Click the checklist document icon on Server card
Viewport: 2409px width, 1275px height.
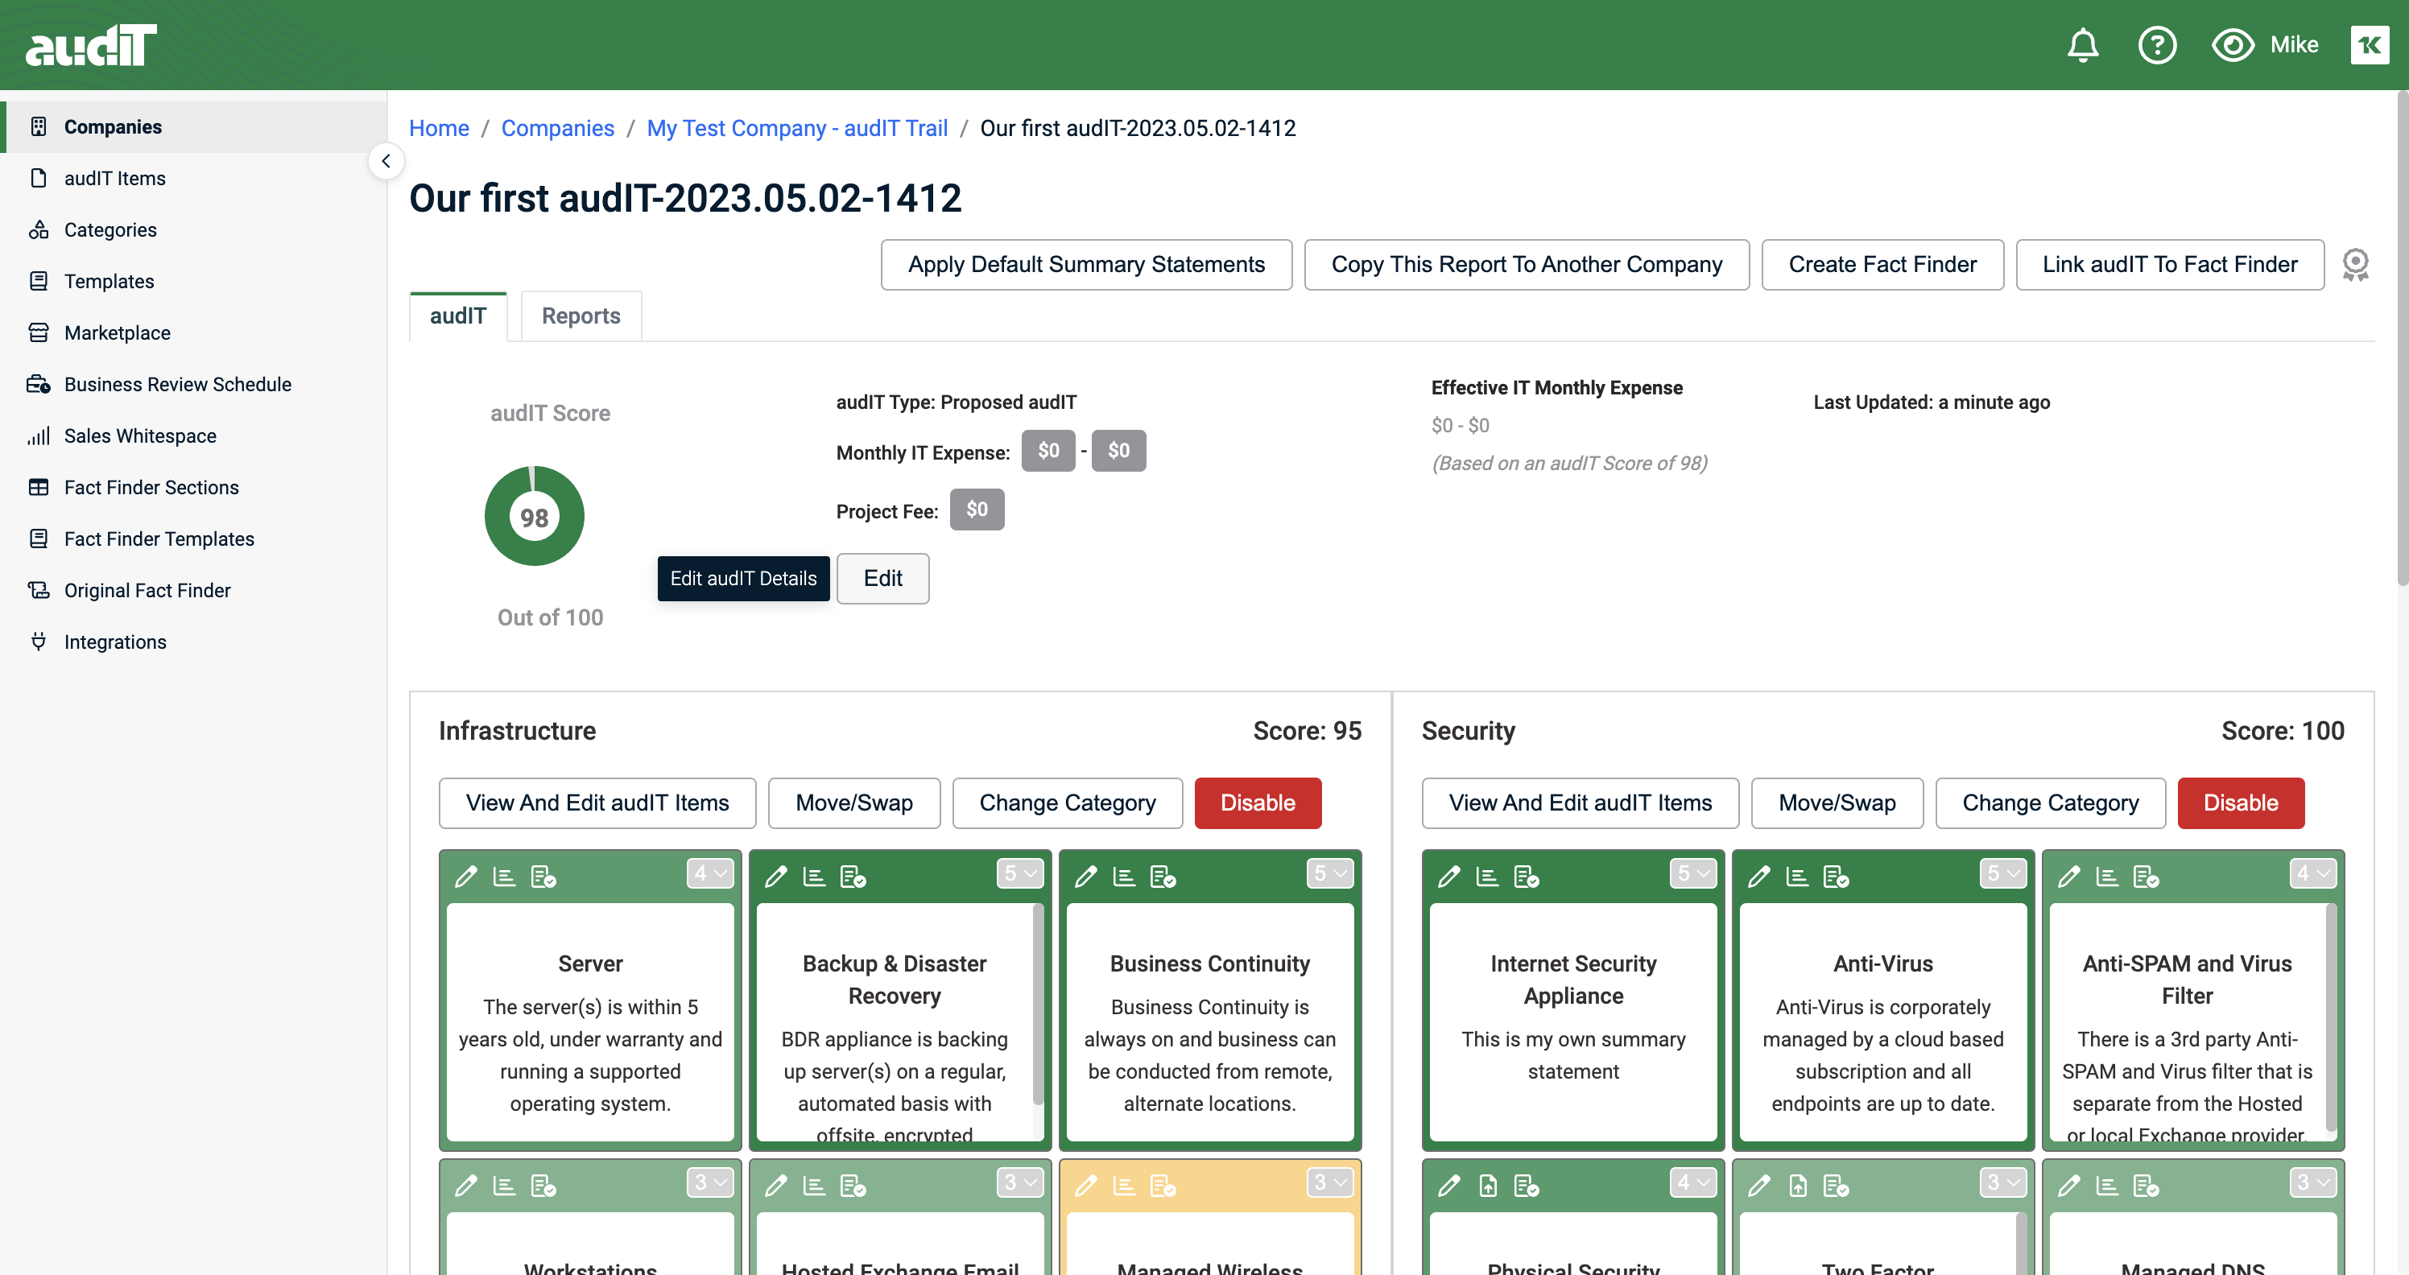tap(543, 876)
